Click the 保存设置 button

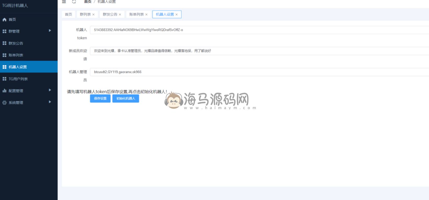pos(100,99)
